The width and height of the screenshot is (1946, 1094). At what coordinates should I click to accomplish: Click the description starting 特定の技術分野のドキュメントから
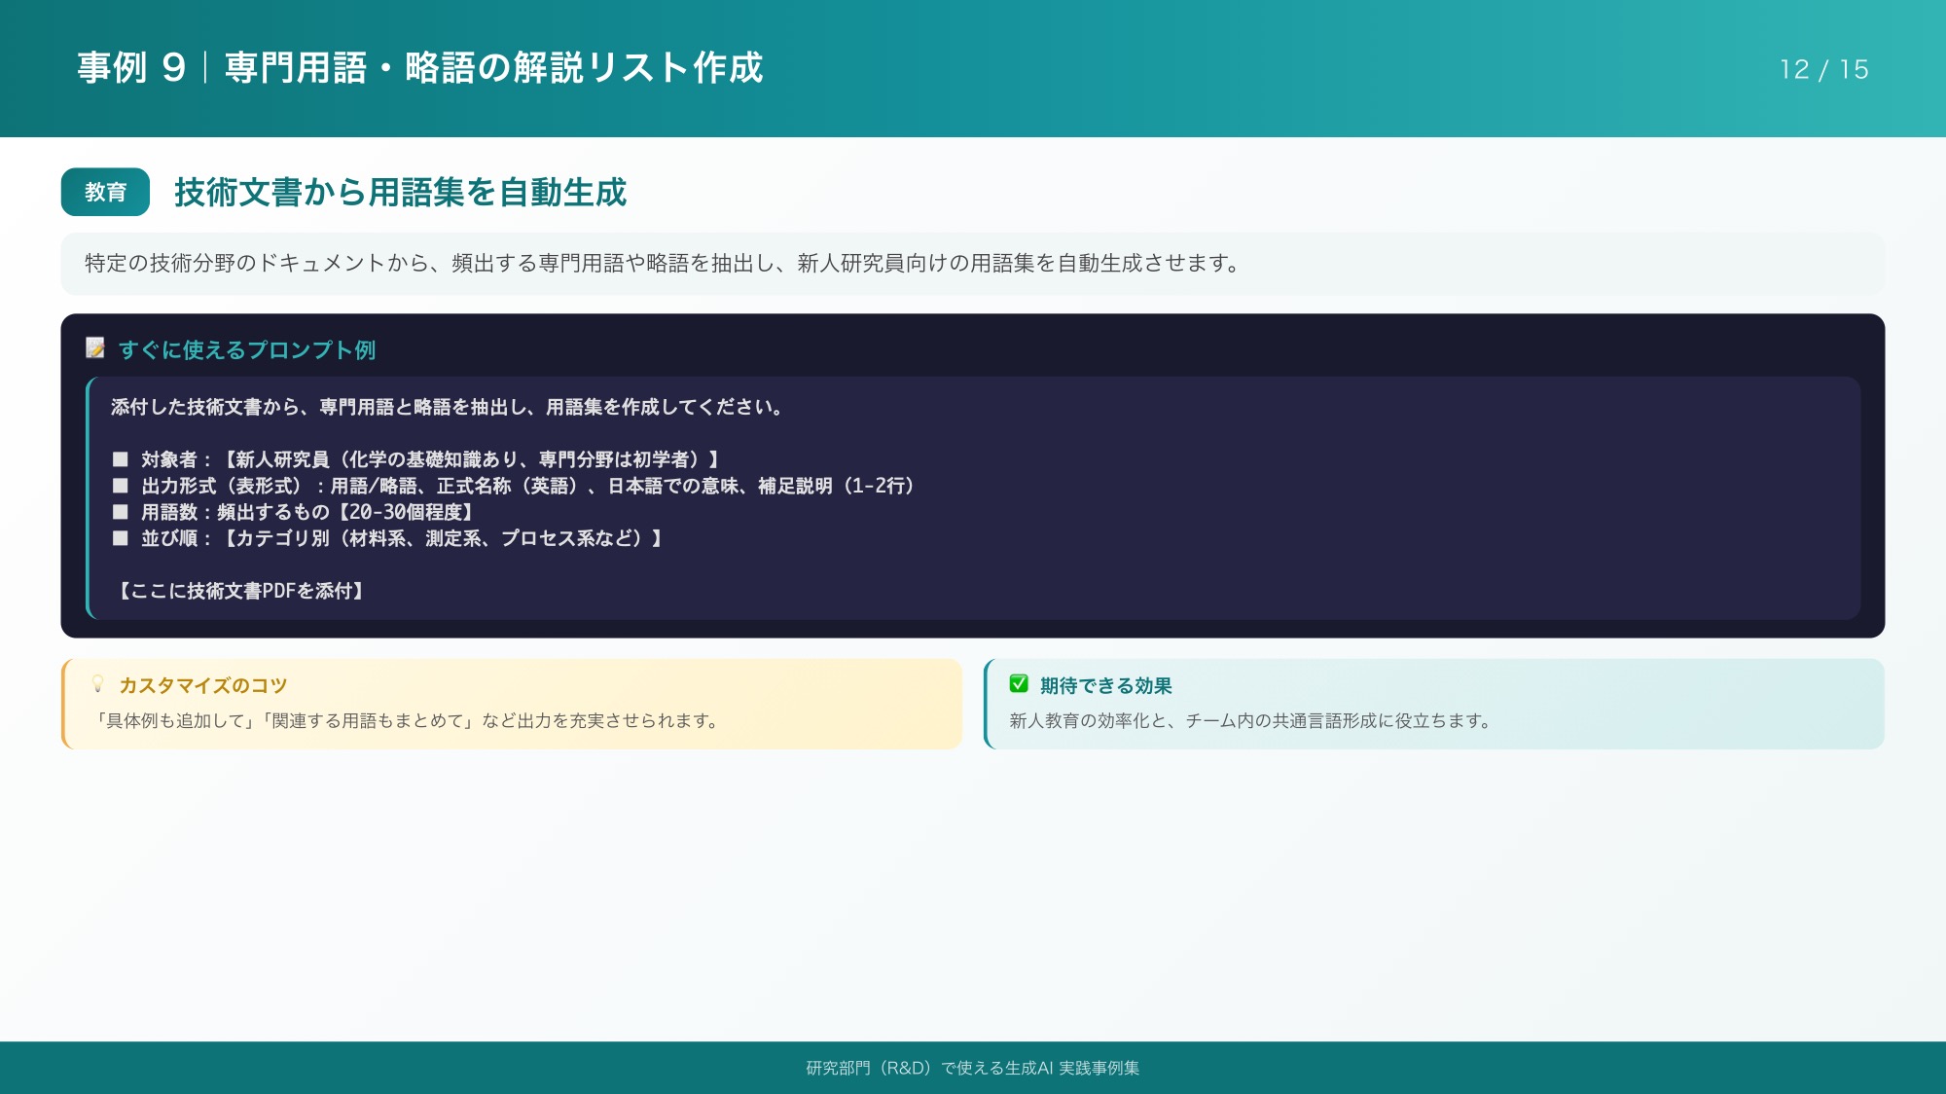(662, 263)
